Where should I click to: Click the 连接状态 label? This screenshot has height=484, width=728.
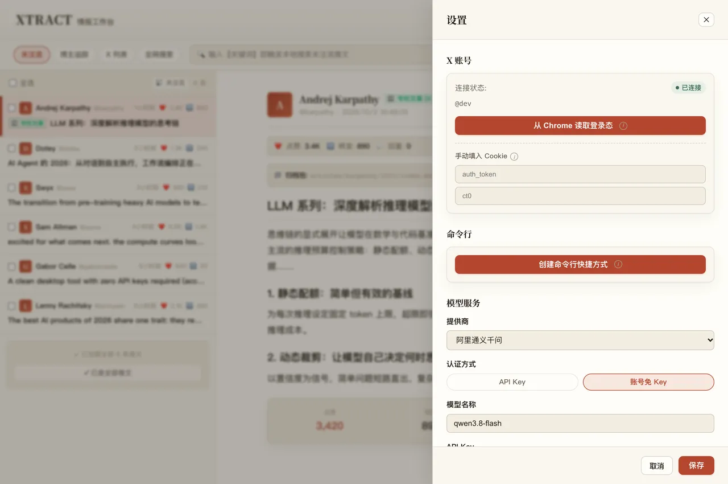(471, 88)
